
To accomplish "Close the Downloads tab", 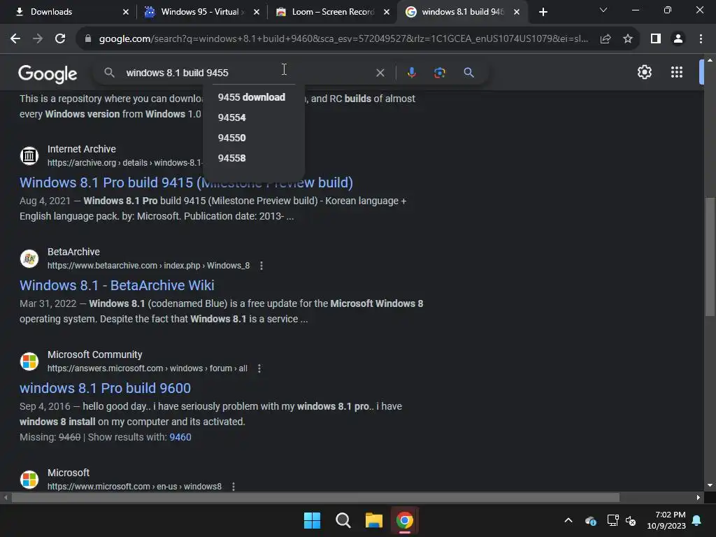I will 126,13.
